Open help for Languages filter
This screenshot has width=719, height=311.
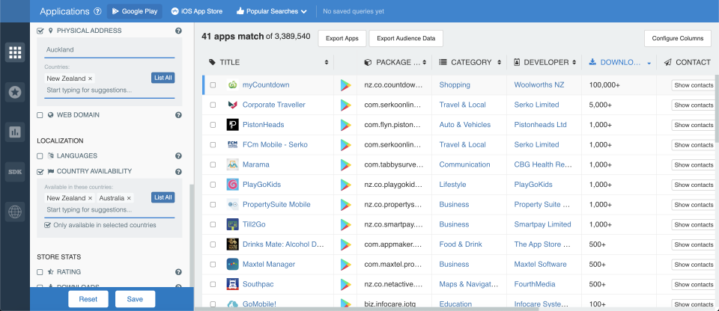(x=178, y=155)
